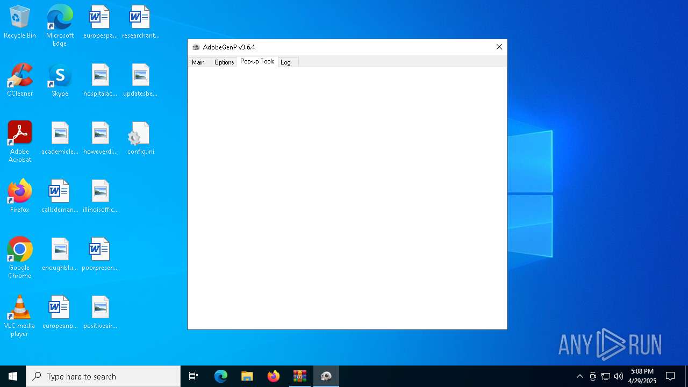Image resolution: width=688 pixels, height=387 pixels.
Task: Select the Google Chrome desktop shortcut
Action: (x=20, y=258)
